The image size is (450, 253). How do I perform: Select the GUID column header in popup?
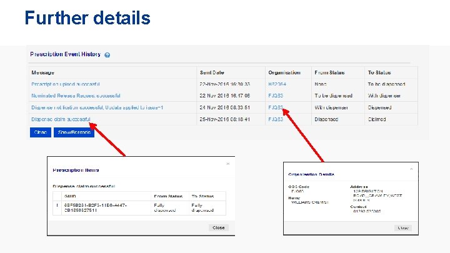(70, 196)
